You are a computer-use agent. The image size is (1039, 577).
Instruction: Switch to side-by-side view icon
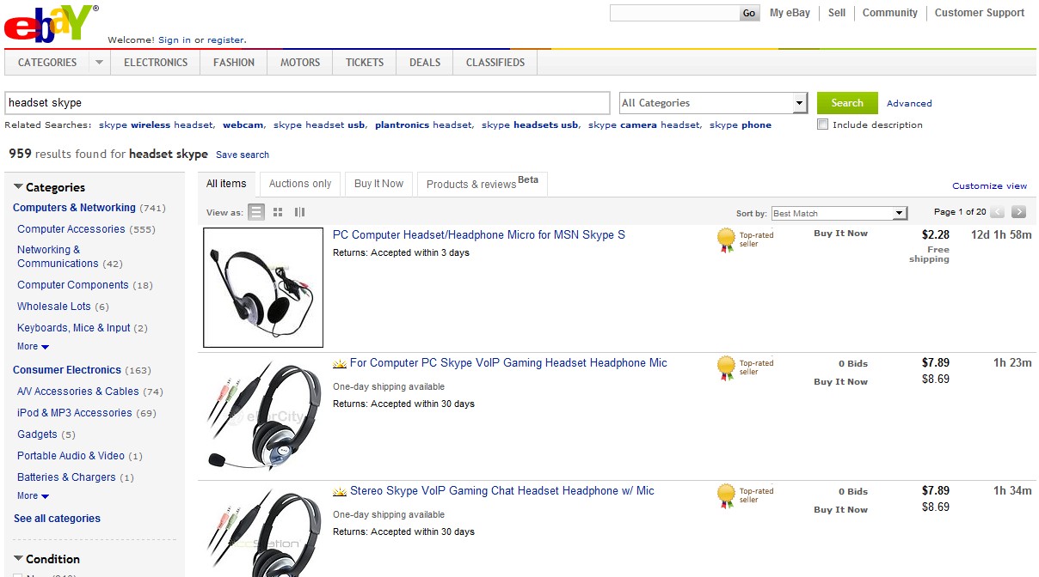[299, 212]
